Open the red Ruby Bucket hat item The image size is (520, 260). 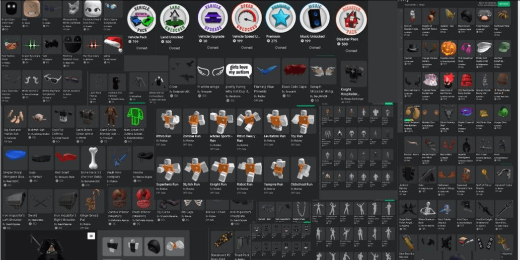tap(466, 80)
